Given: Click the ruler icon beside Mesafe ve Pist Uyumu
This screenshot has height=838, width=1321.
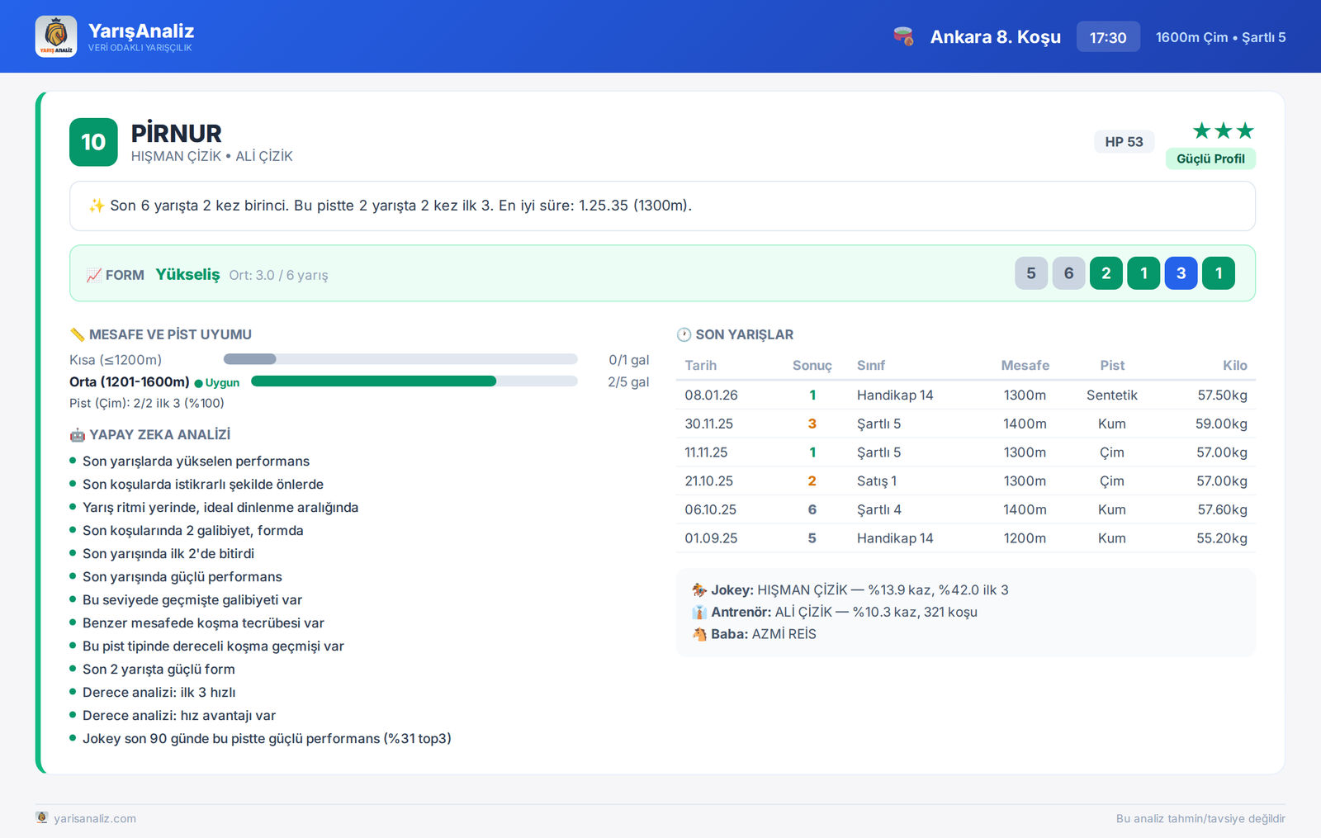Looking at the screenshot, I should pos(78,334).
